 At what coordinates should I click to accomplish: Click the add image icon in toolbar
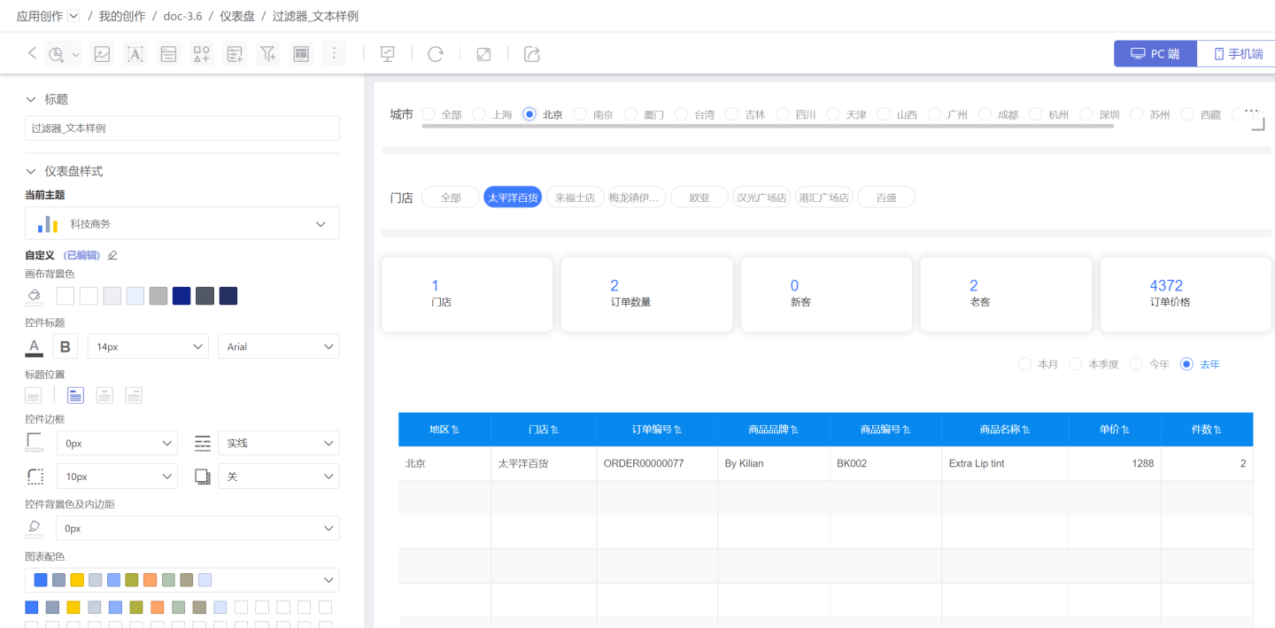tap(103, 54)
